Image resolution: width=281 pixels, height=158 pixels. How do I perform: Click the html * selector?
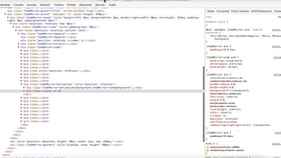click(x=210, y=144)
